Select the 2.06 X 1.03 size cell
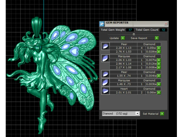 coord(124,60)
